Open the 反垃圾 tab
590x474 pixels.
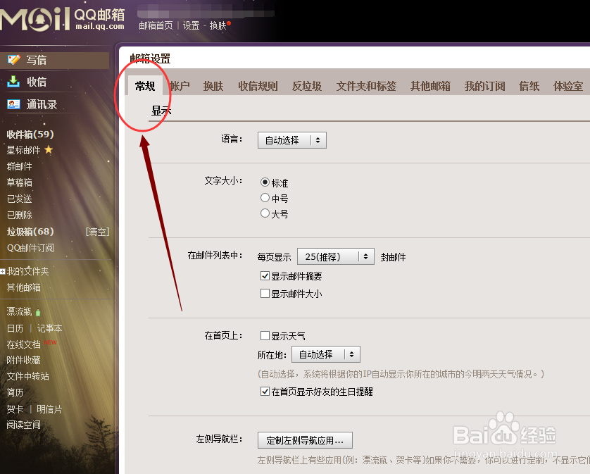307,86
